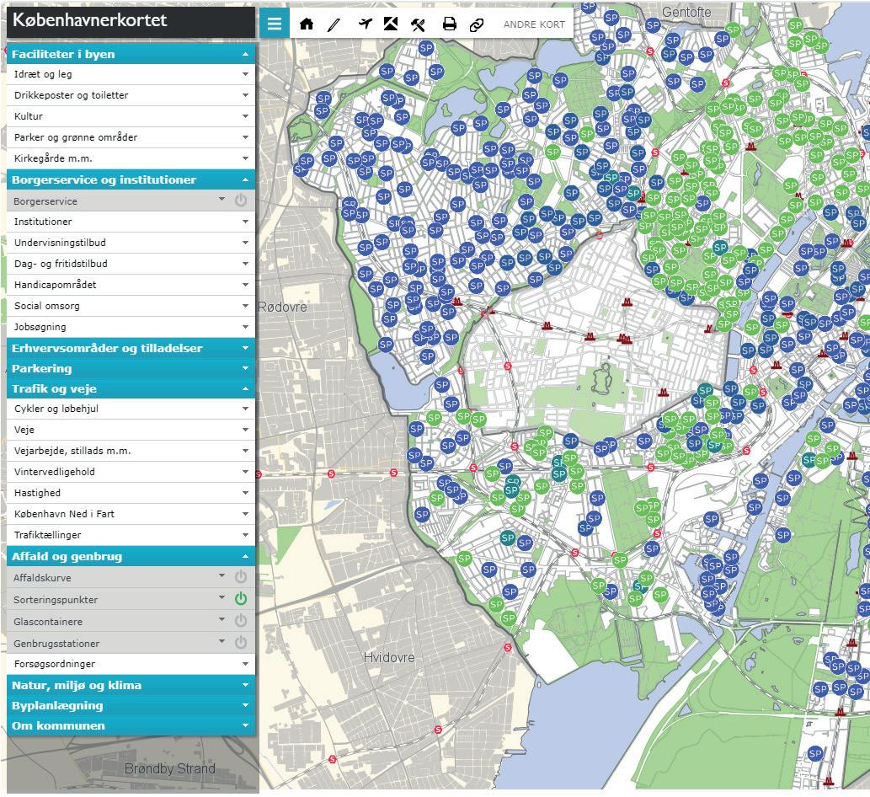Enable the Affaldskurve layer power button

[240, 576]
